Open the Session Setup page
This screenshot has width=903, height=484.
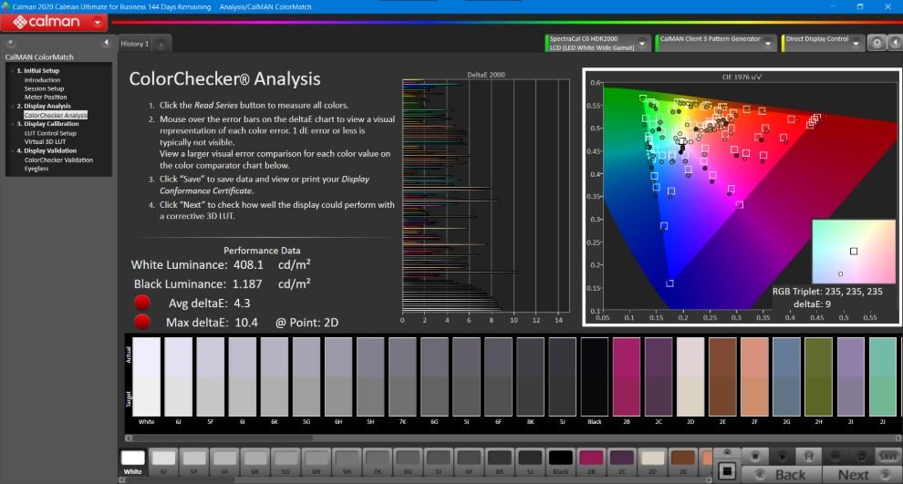[x=45, y=88]
